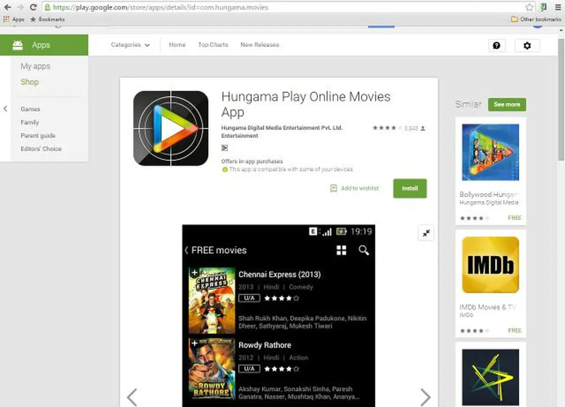
Task: Collapse the sidebar with the left chevron
Action: (5, 109)
